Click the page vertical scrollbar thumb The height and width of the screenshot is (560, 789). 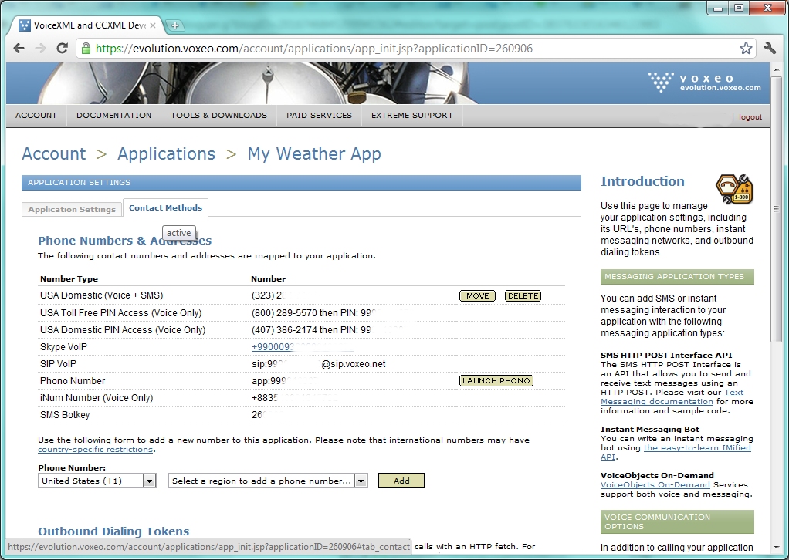point(776,208)
